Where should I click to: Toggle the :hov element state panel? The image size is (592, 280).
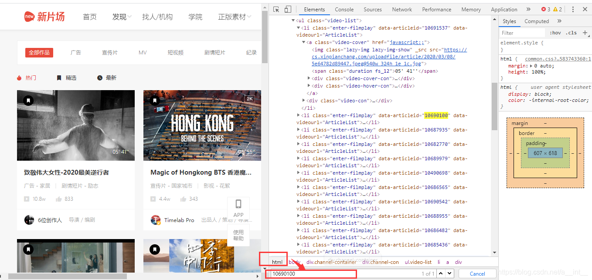click(555, 33)
